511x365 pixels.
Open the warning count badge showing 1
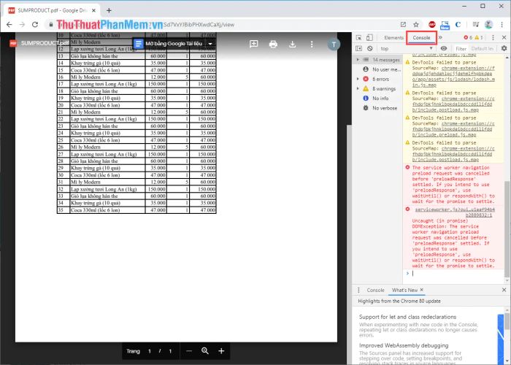pyautogui.click(x=479, y=37)
